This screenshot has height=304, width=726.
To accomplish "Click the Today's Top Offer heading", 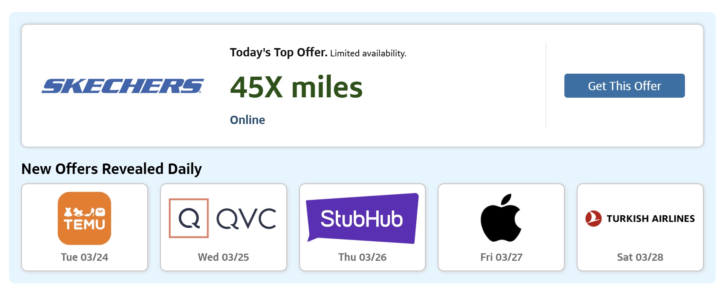I will click(278, 53).
